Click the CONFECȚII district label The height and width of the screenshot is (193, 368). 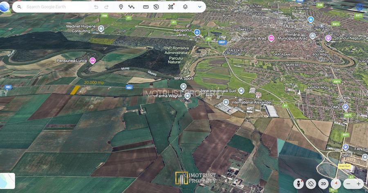tap(245, 29)
